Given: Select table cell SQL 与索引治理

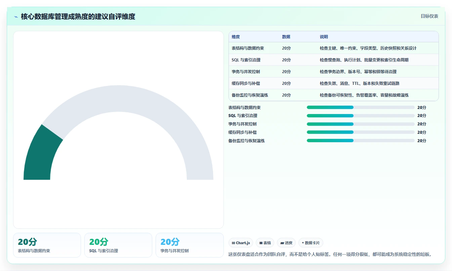Looking at the screenshot, I should (x=246, y=60).
